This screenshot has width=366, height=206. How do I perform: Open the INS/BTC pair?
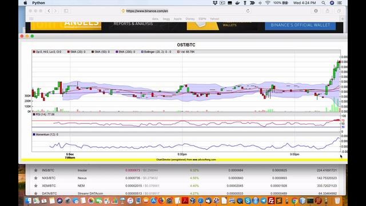tap(48, 171)
